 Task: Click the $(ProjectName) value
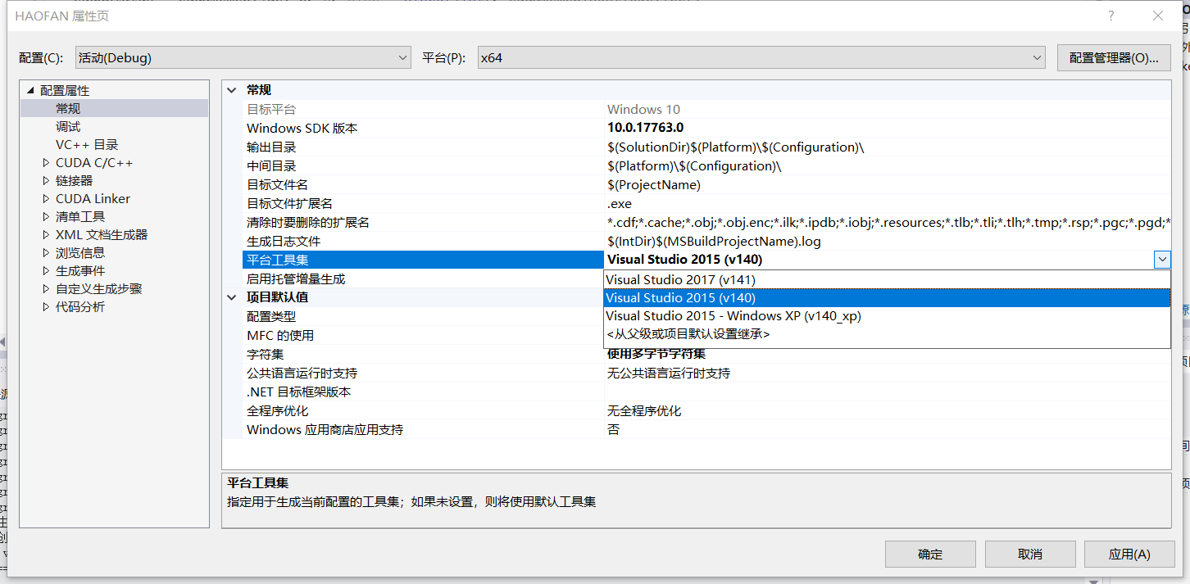[654, 185]
